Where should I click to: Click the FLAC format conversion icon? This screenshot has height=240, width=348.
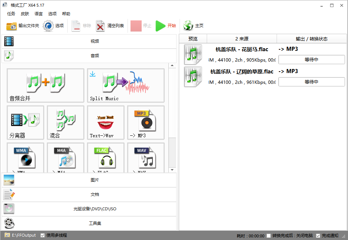[x=106, y=157]
